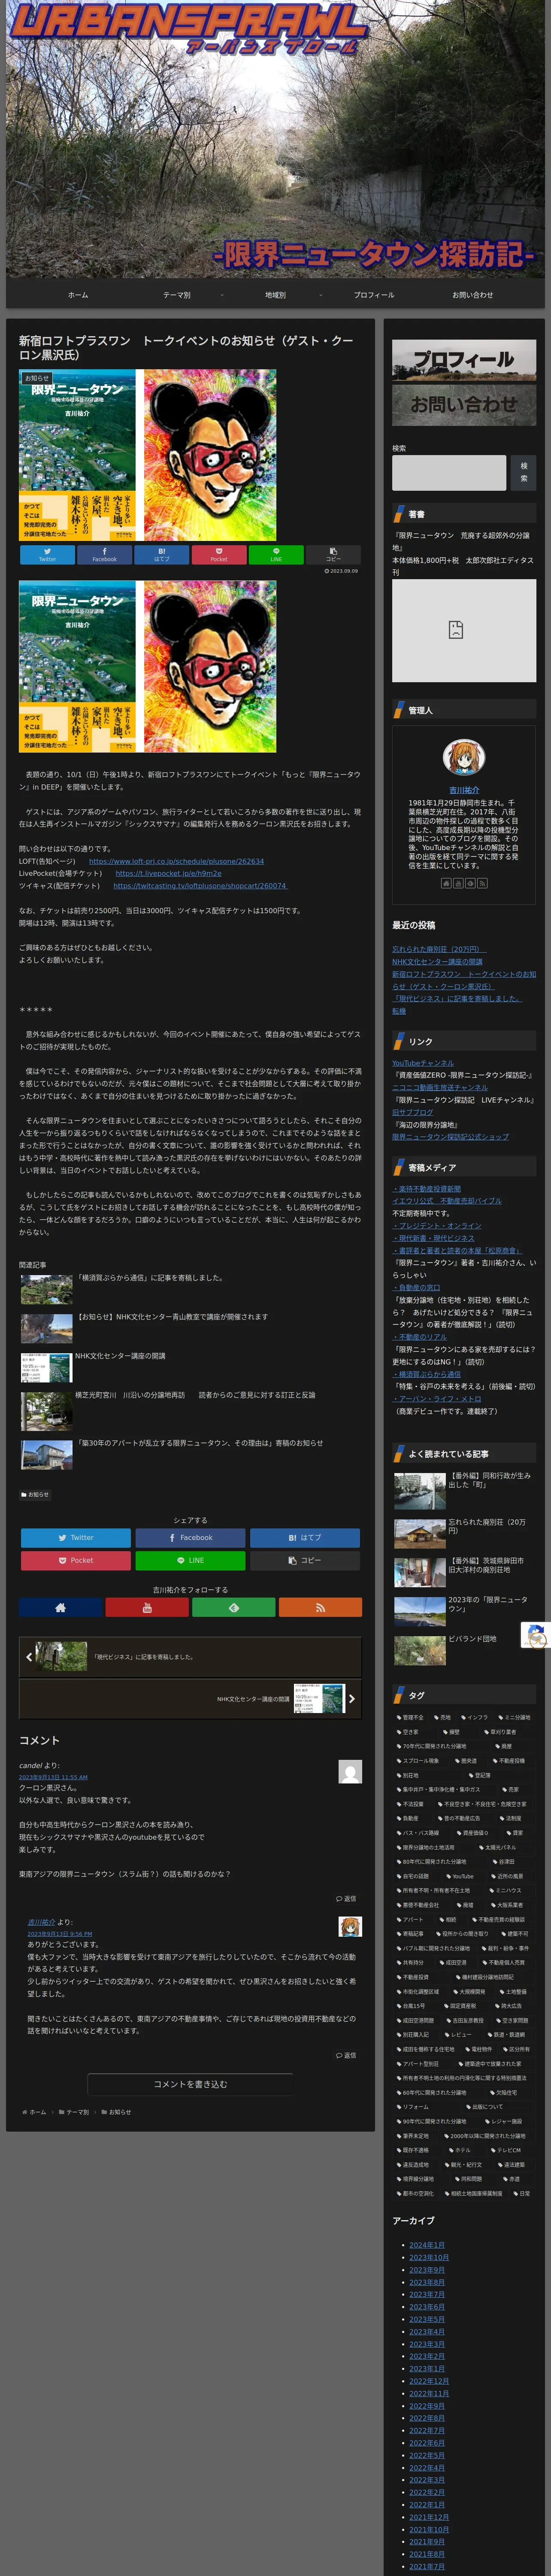This screenshot has height=2576, width=551.
Task: Go to next post using the right arrow
Action: pos(351,1698)
